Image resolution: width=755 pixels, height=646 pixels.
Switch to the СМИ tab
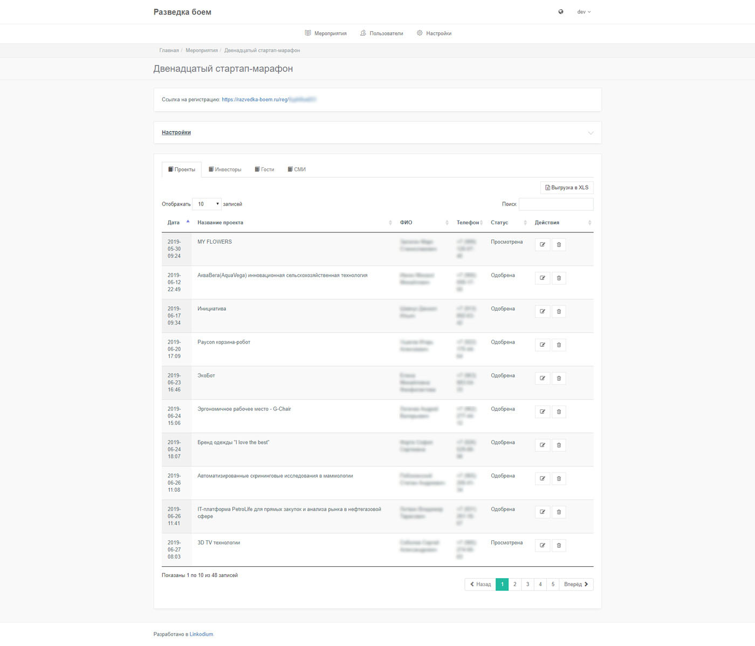[297, 169]
